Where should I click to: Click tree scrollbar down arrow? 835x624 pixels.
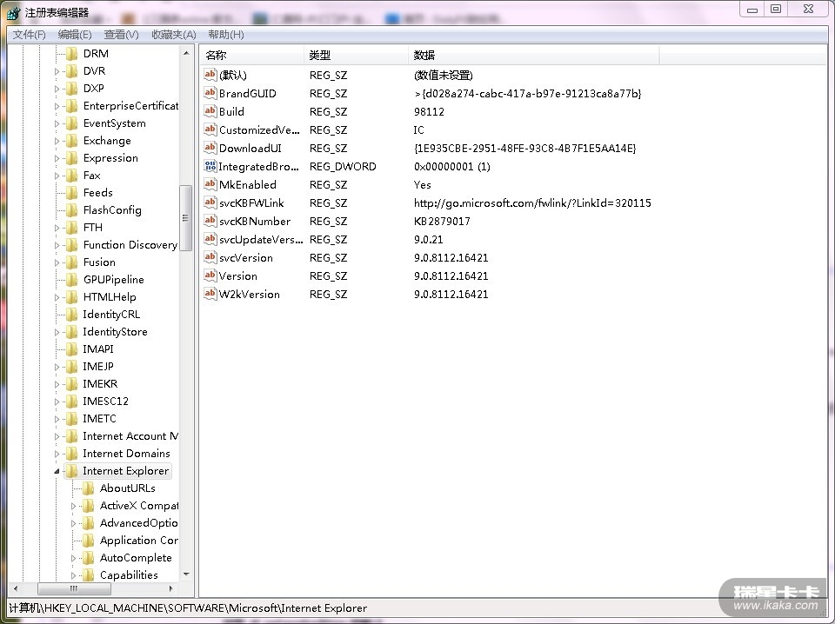pos(186,574)
